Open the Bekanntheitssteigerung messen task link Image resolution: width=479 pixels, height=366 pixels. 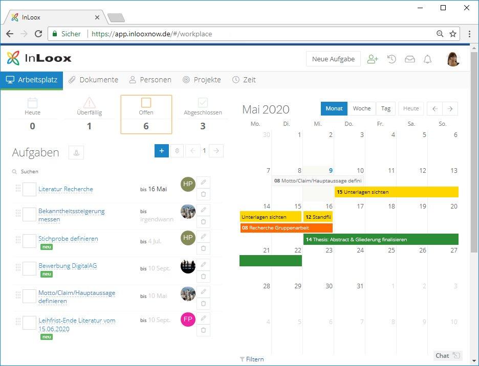coord(72,215)
